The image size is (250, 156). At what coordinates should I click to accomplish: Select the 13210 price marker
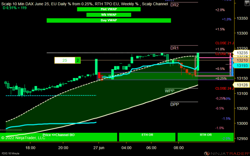coord(242,60)
